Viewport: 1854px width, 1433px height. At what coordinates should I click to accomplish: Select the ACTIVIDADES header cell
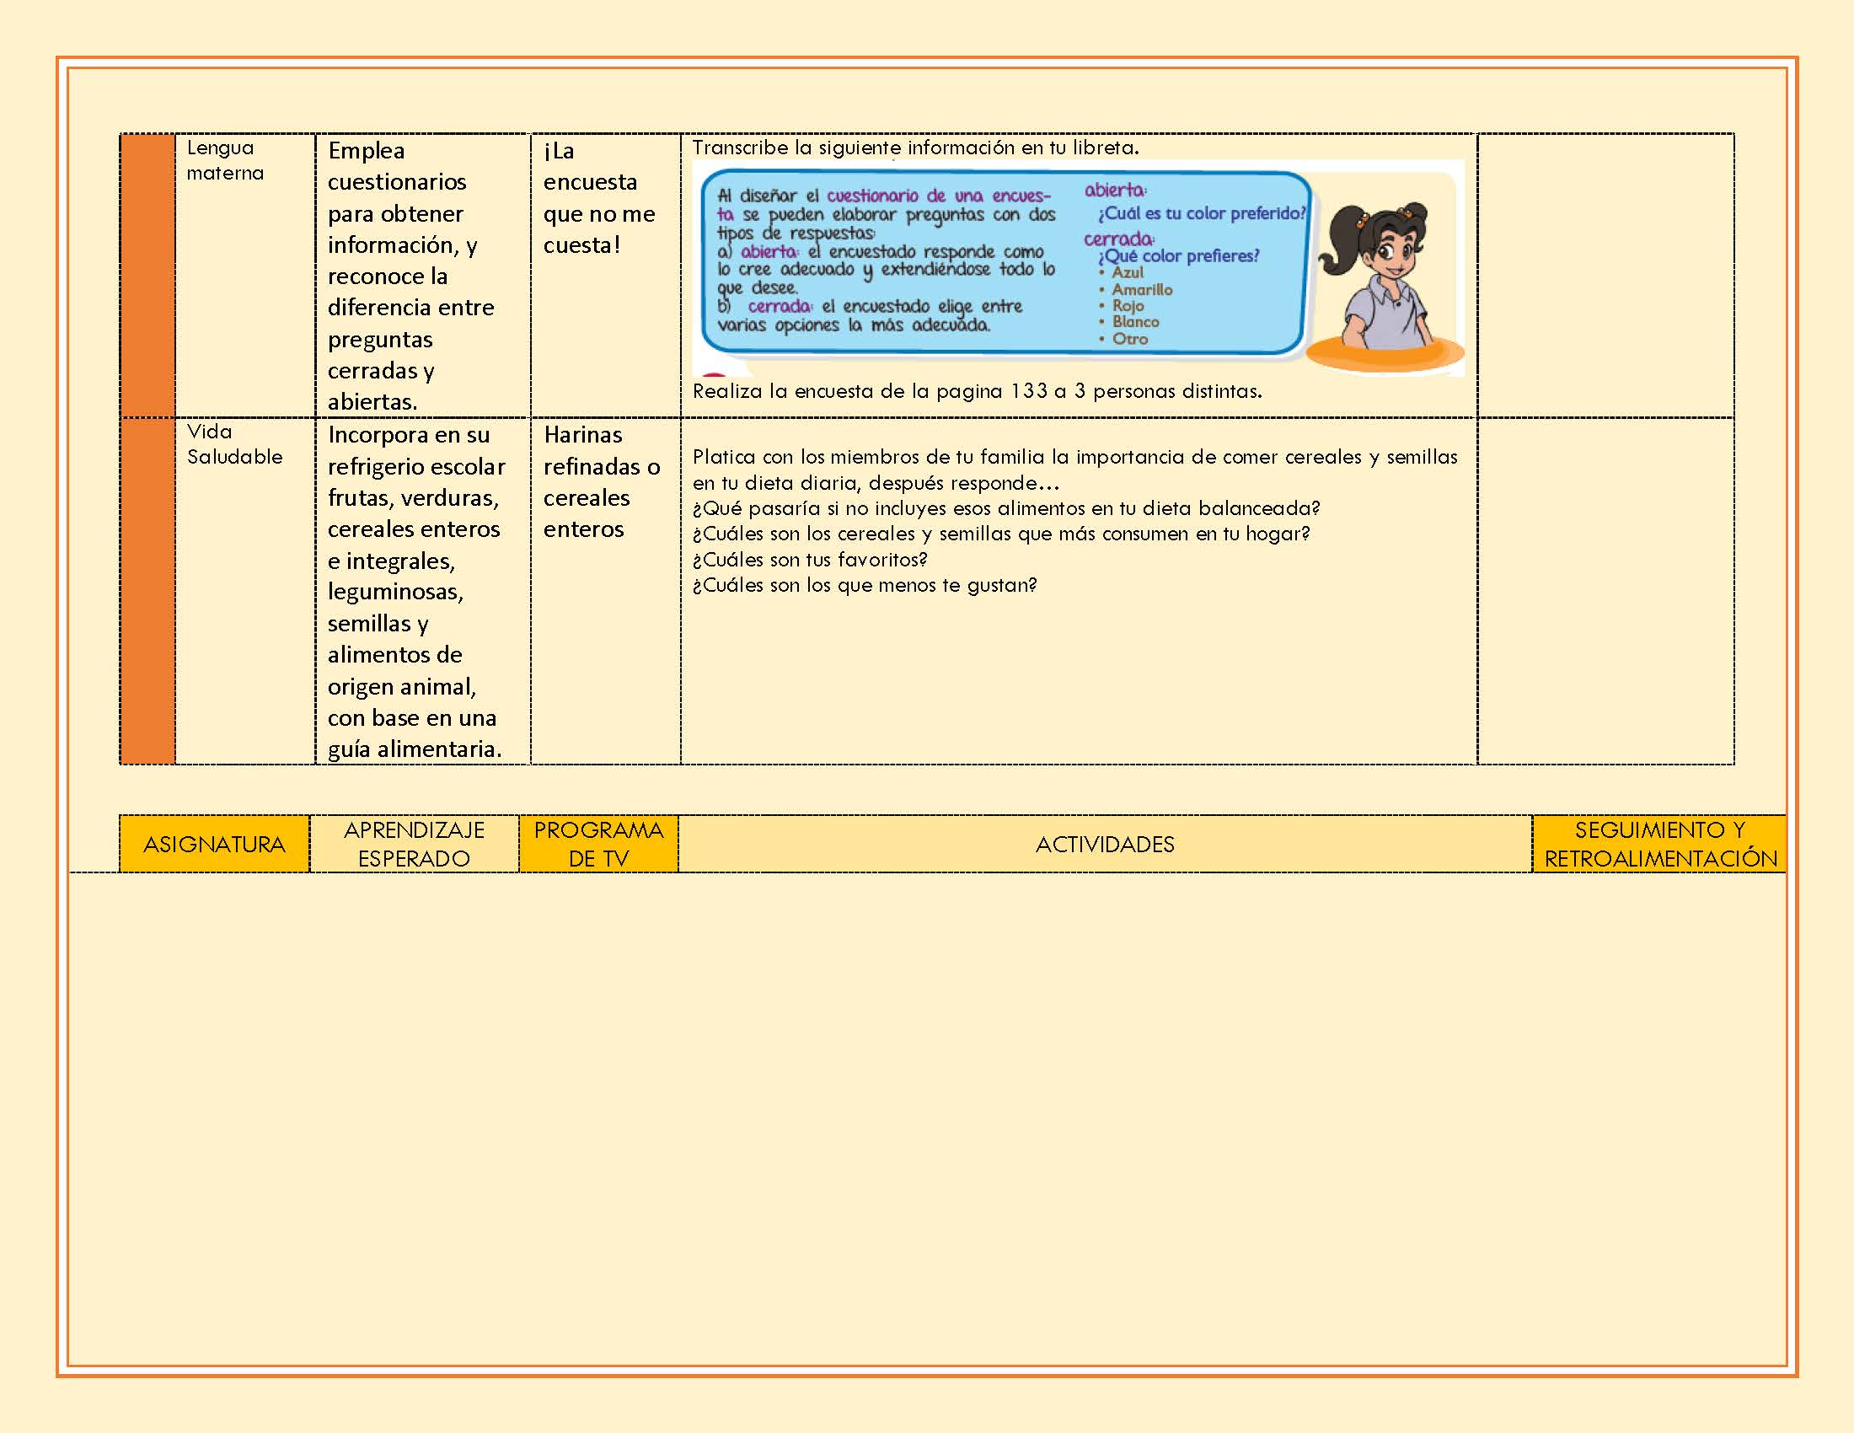click(x=1105, y=844)
